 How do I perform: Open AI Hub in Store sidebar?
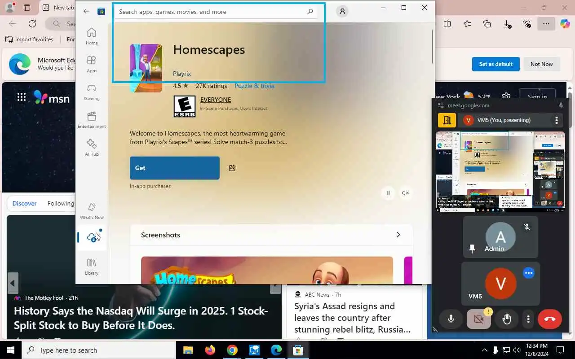[92, 148]
